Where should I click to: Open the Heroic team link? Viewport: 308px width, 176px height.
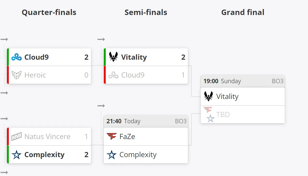[35, 75]
